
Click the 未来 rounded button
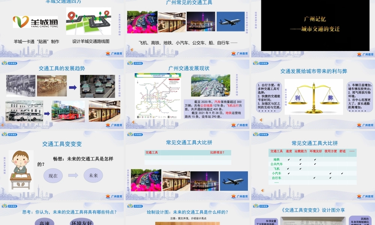pyautogui.click(x=92, y=175)
